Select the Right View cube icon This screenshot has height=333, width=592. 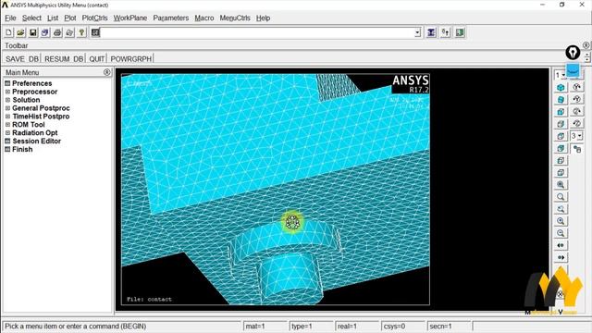point(561,124)
